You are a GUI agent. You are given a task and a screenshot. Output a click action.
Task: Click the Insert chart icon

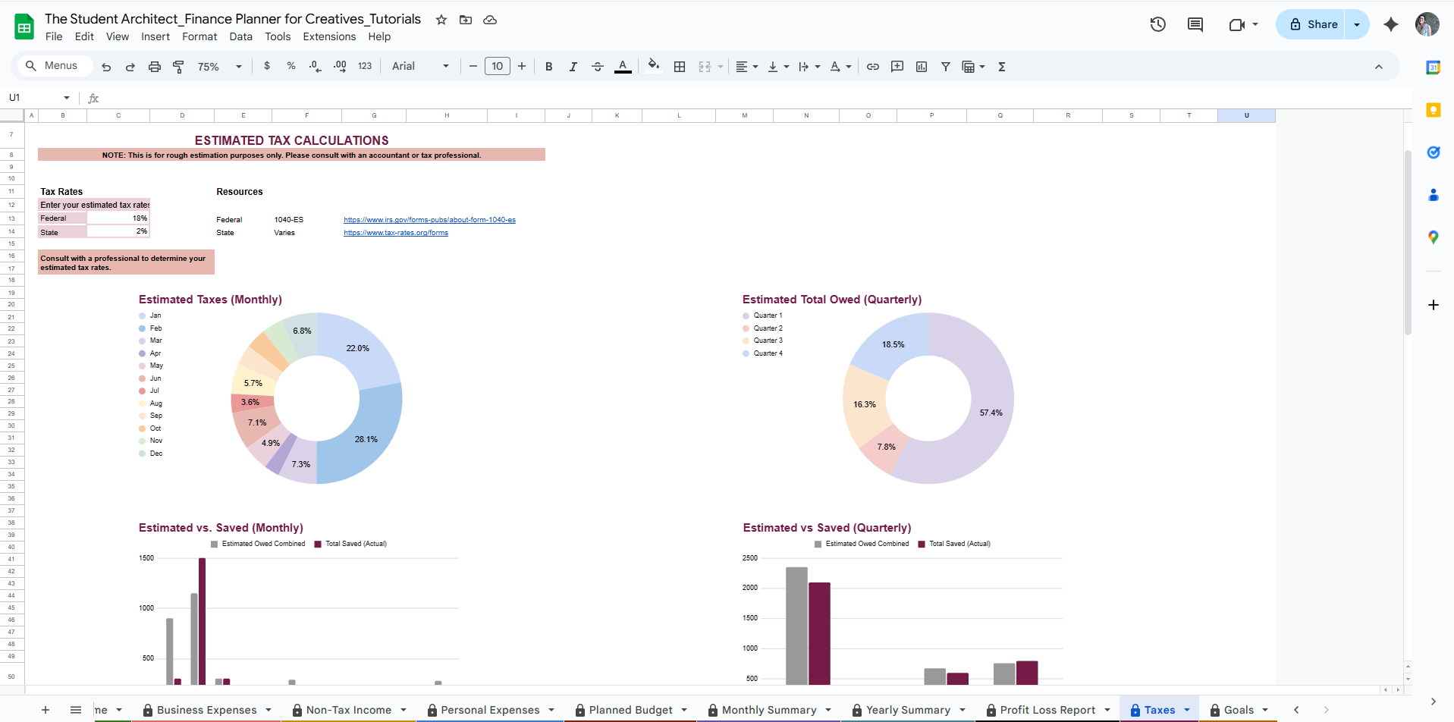click(922, 67)
